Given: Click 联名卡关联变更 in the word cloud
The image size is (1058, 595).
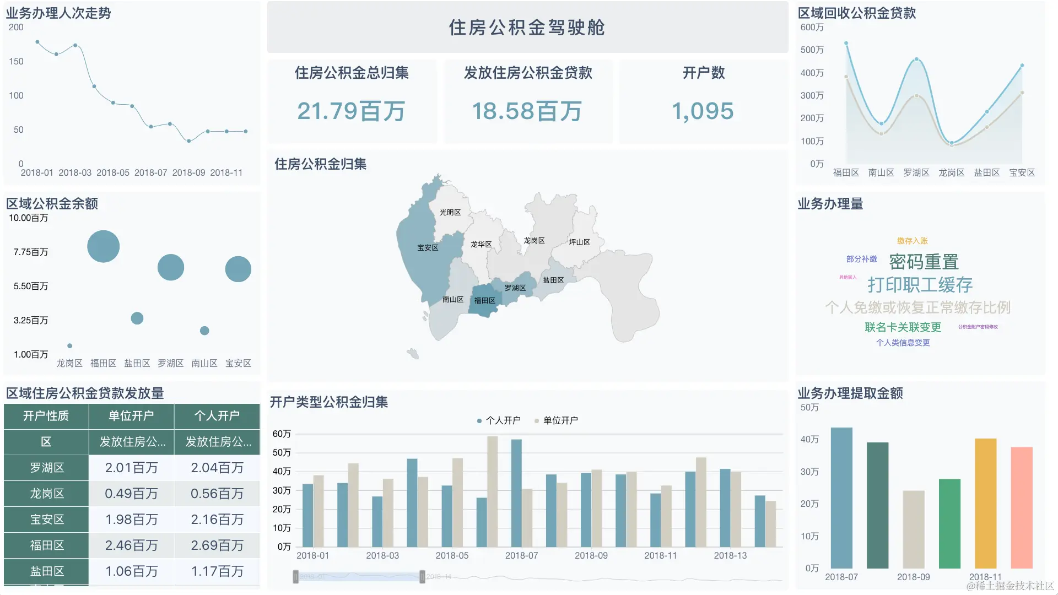Looking at the screenshot, I should [902, 327].
